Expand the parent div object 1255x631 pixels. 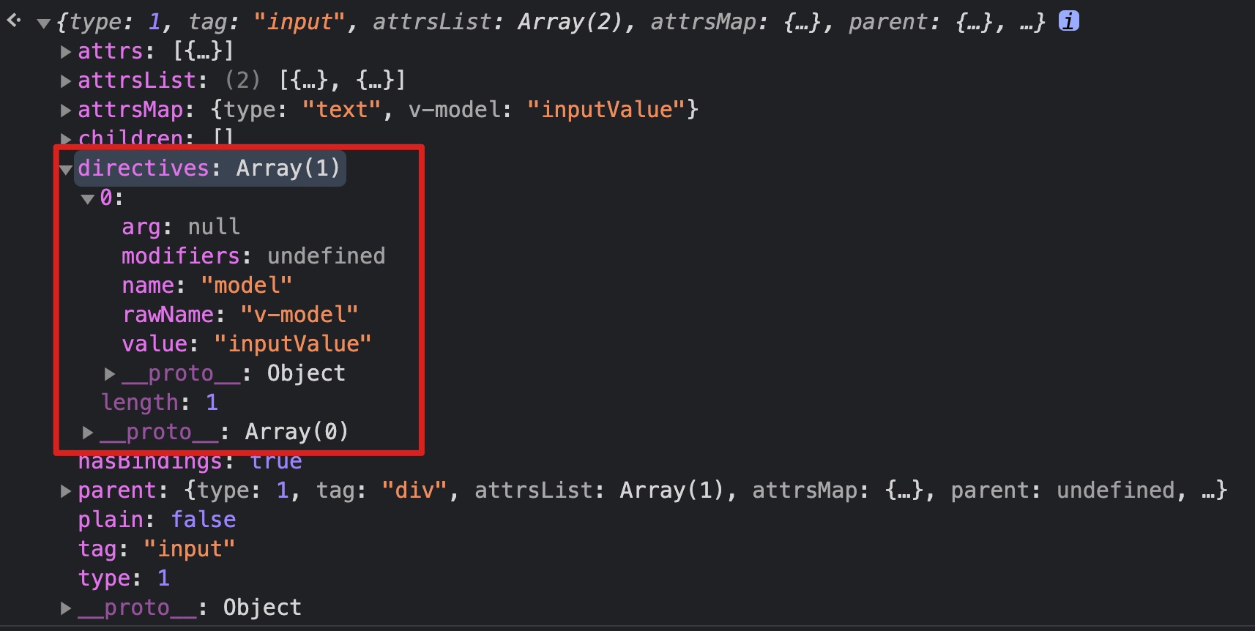tap(66, 490)
